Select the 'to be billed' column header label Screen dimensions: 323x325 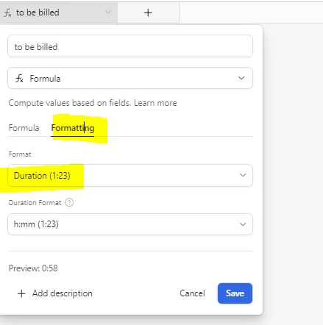(38, 12)
